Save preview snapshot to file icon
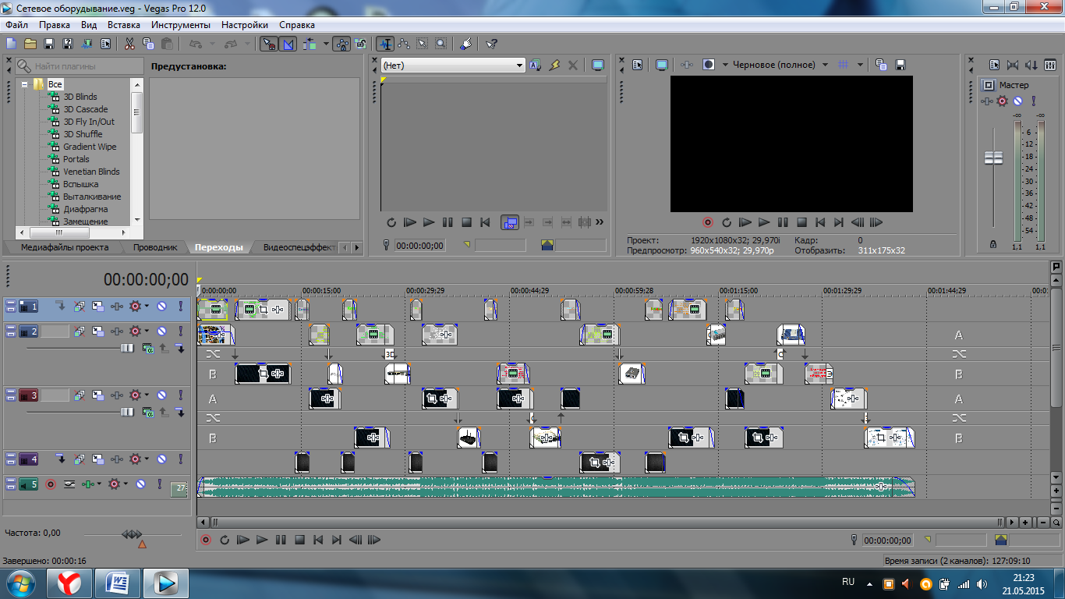 click(x=900, y=65)
